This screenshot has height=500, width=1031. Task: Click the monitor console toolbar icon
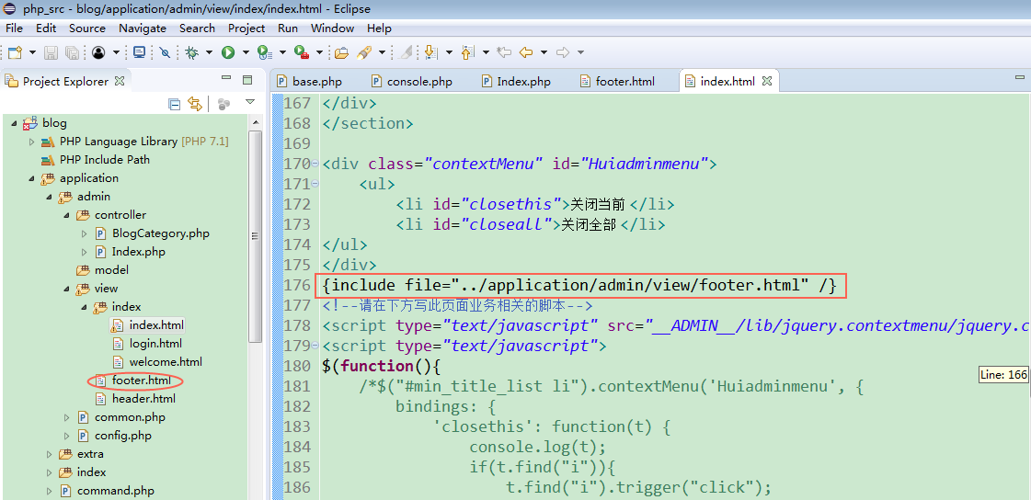click(x=139, y=52)
